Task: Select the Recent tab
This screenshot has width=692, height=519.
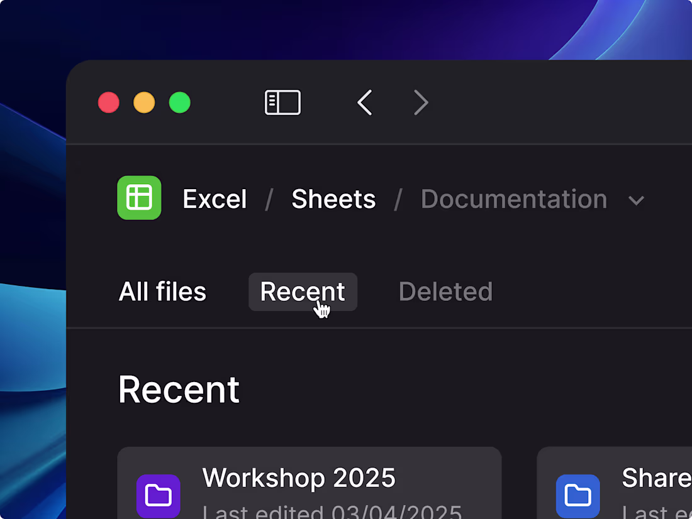Action: coord(303,292)
